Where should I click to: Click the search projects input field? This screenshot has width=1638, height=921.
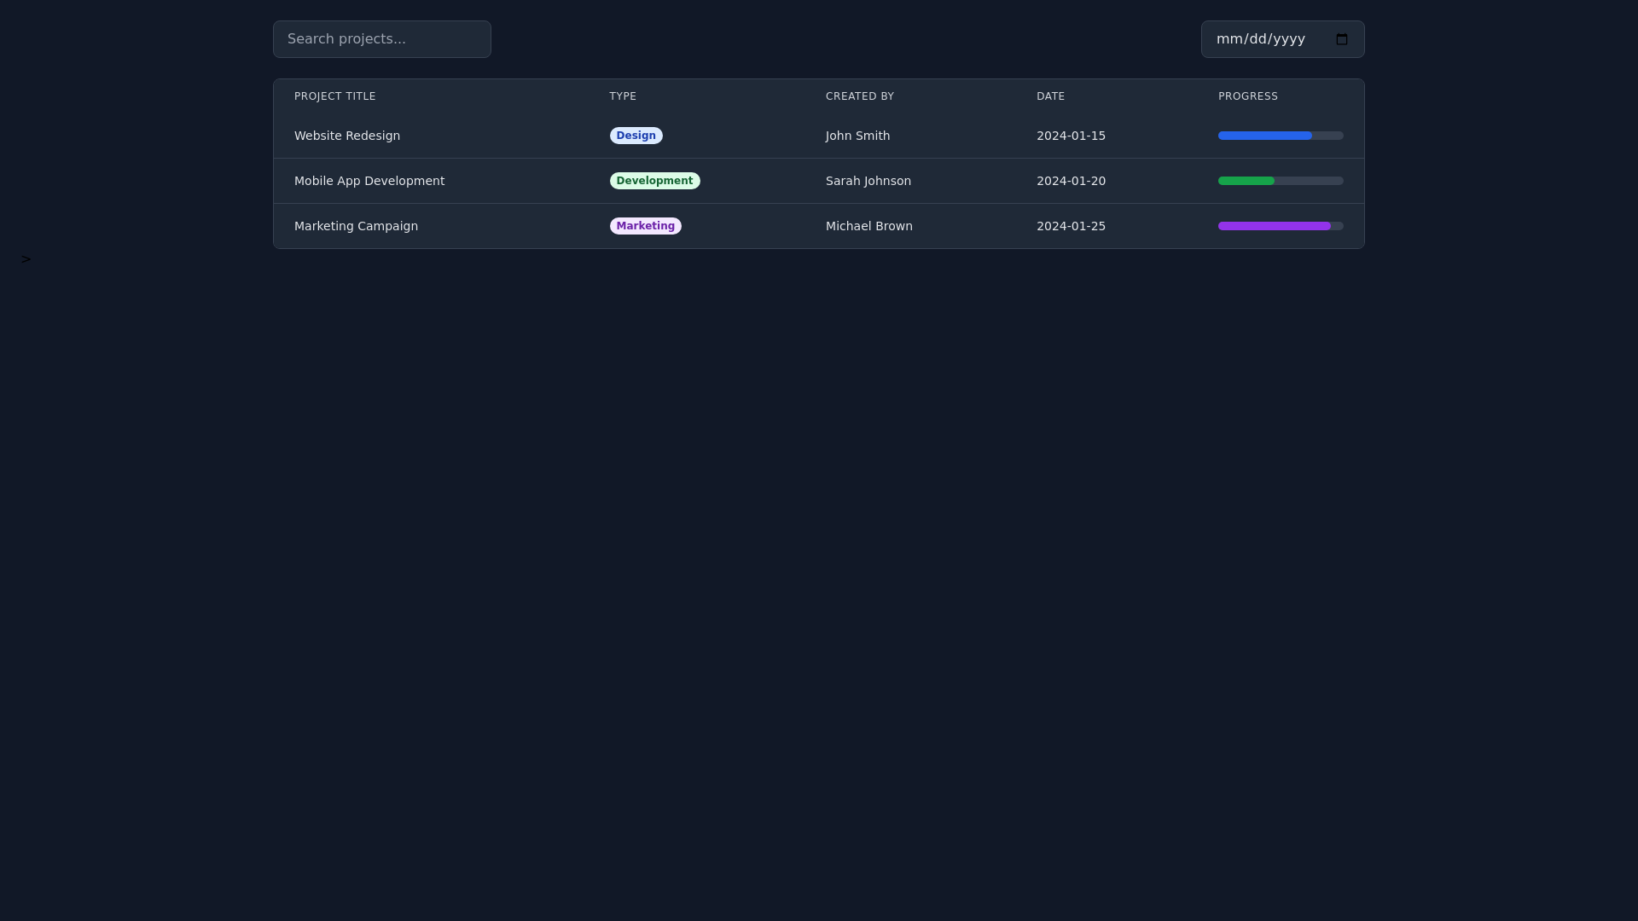click(x=381, y=39)
